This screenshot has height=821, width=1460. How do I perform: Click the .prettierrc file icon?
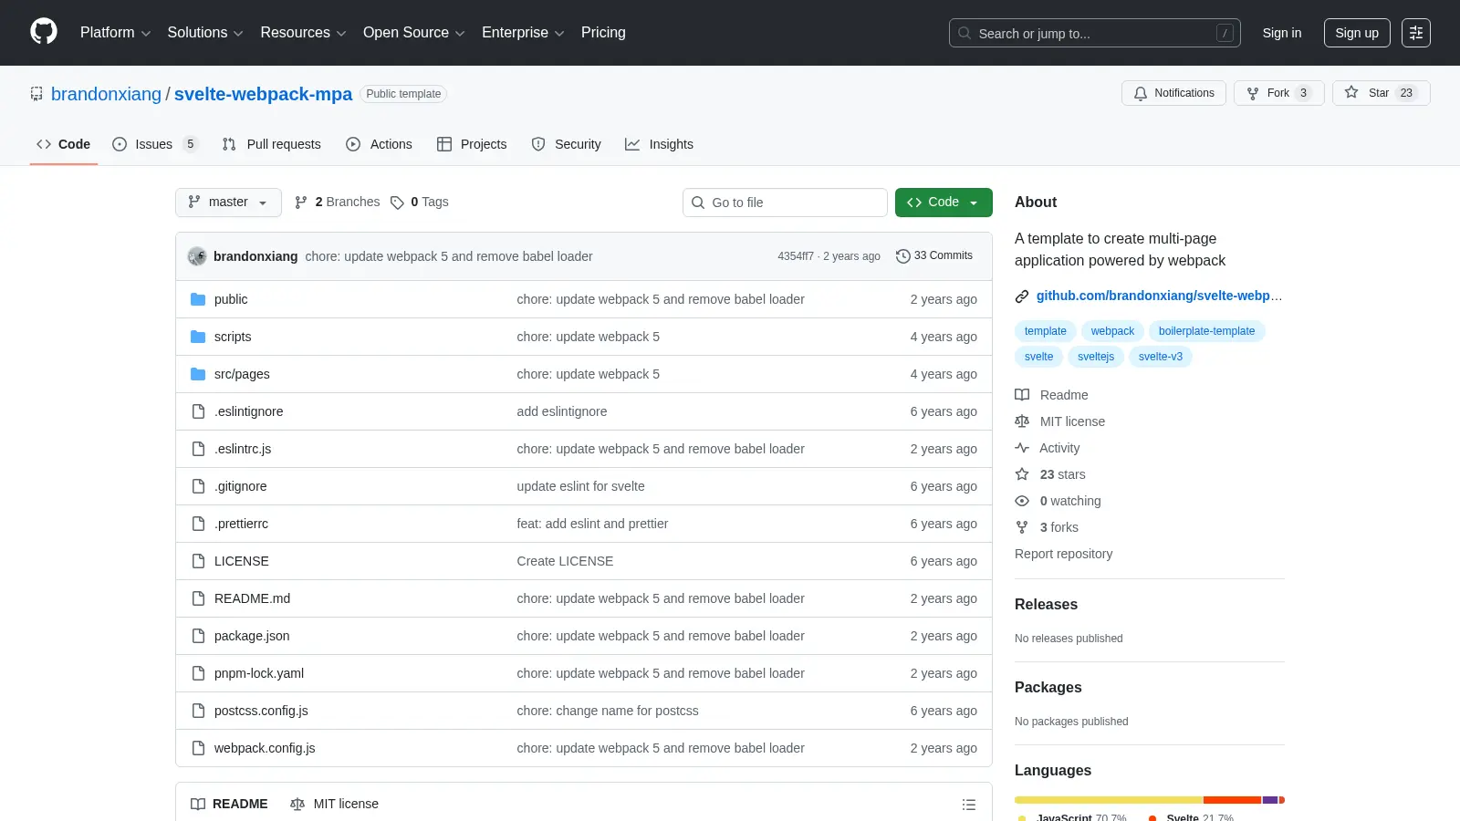point(198,524)
